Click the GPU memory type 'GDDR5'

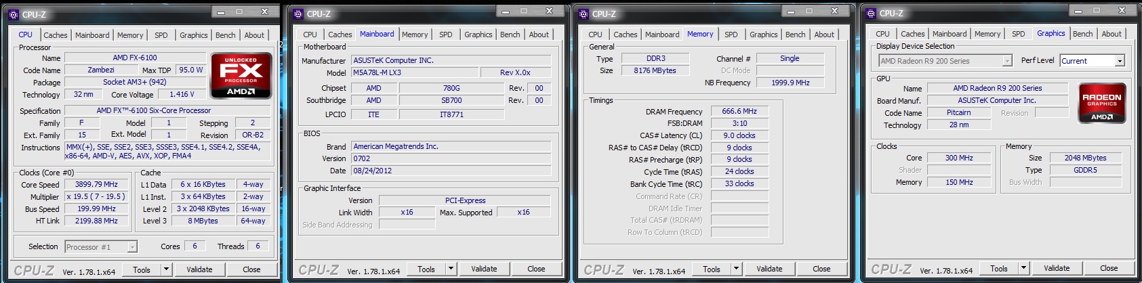1085,170
